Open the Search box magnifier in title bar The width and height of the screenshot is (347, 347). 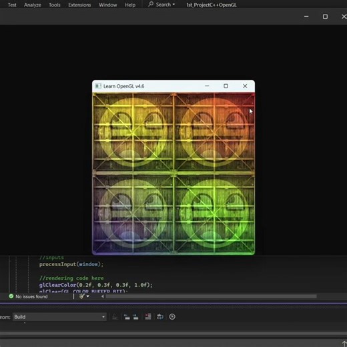[151, 4]
